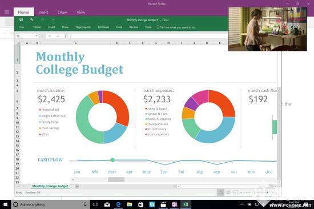
Task: Add a new sheet with plus icon
Action: coord(77,186)
